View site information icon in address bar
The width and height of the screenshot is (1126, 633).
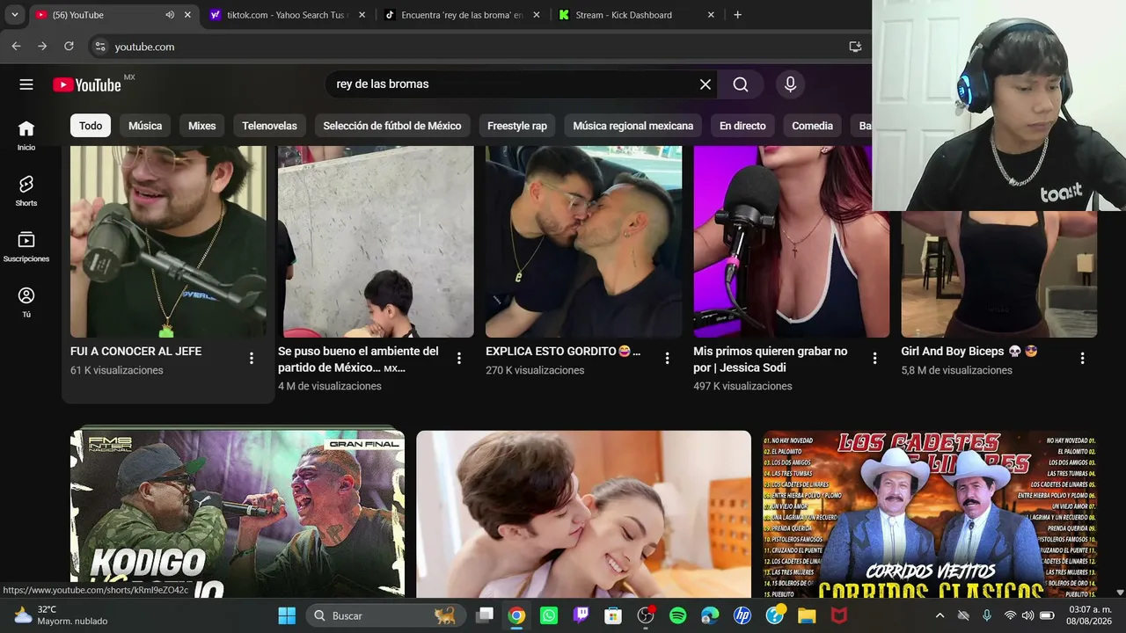pos(99,47)
